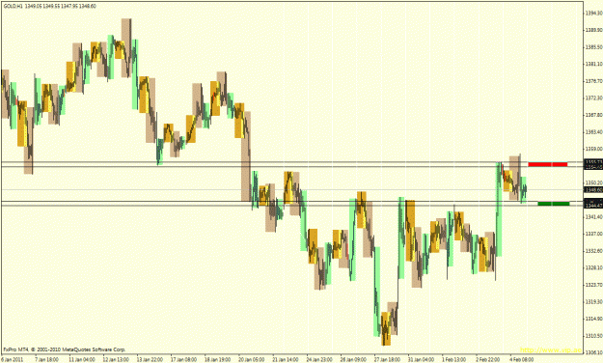The width and height of the screenshot is (603, 363).
Task: Click the 1306.10 price axis label
Action: (594, 352)
